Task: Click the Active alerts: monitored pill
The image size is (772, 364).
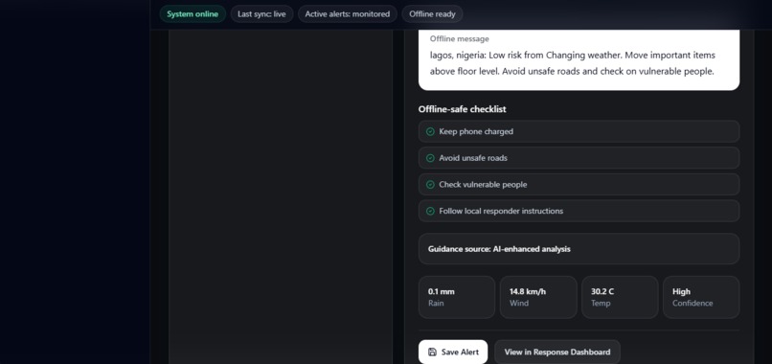Action: click(347, 13)
